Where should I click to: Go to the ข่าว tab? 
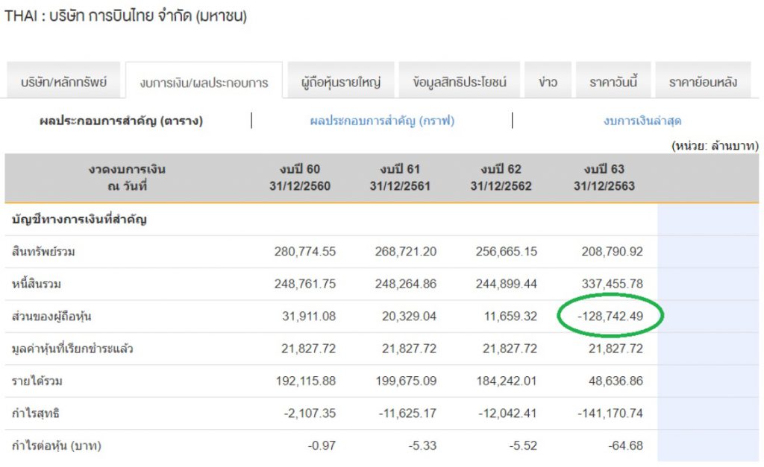[x=548, y=80]
